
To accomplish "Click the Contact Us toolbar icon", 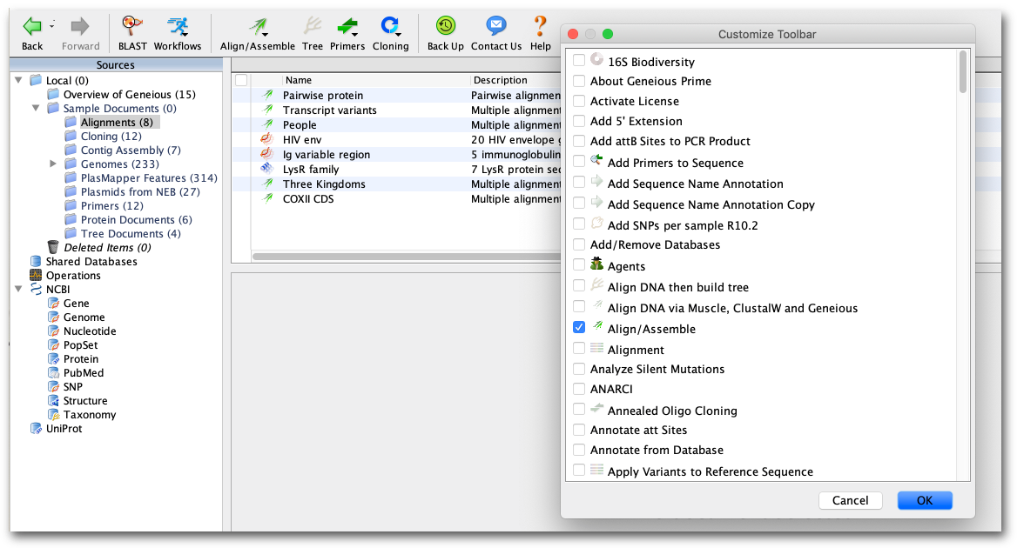I will (x=496, y=26).
